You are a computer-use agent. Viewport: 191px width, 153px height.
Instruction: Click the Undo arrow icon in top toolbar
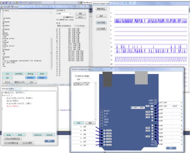point(21,3)
